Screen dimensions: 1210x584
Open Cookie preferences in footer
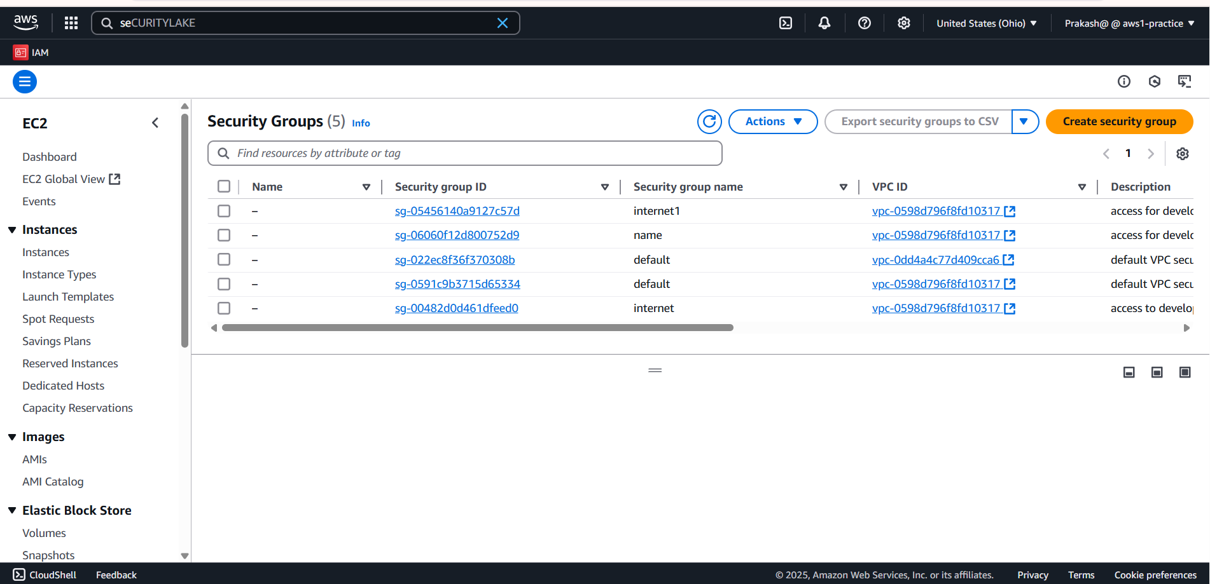pyautogui.click(x=1155, y=574)
